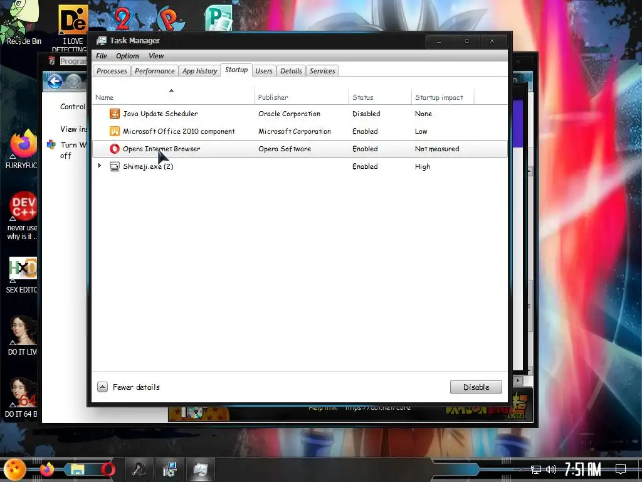
Task: Click the Task Manager taskbar button
Action: click(200, 469)
